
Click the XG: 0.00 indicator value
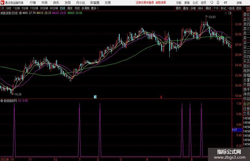(23, 101)
